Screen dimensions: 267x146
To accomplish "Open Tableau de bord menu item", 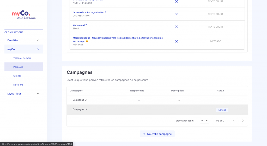I will [22, 58].
